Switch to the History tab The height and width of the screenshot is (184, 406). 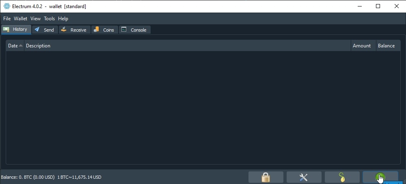(x=16, y=30)
